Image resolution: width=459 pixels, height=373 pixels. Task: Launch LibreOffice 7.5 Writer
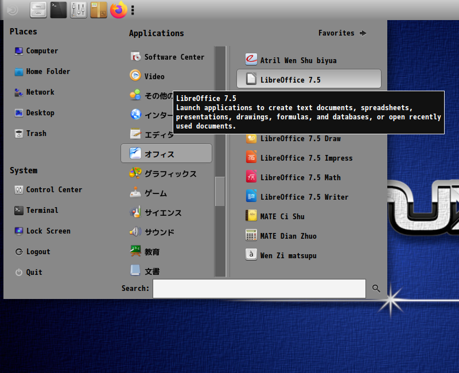click(x=309, y=197)
